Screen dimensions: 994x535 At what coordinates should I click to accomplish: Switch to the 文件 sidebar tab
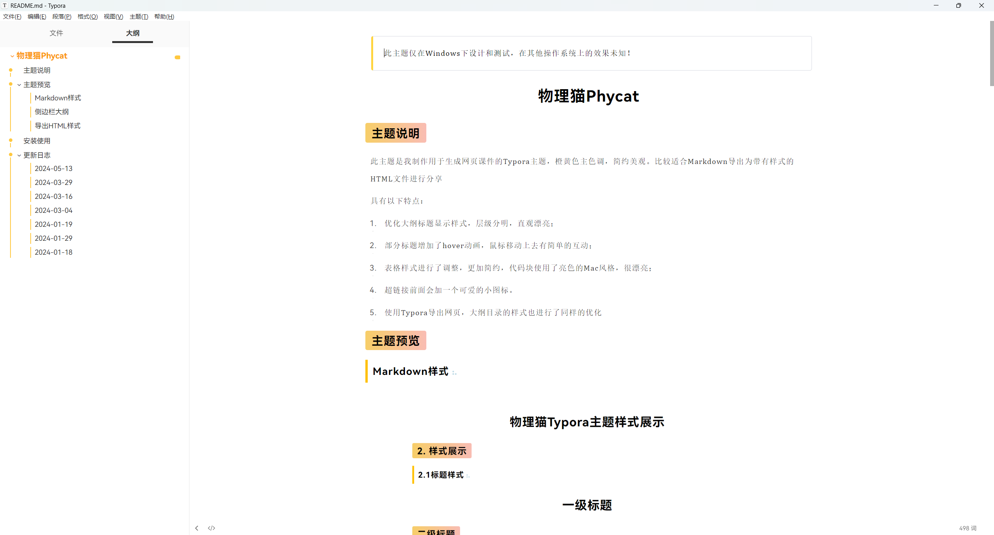56,33
